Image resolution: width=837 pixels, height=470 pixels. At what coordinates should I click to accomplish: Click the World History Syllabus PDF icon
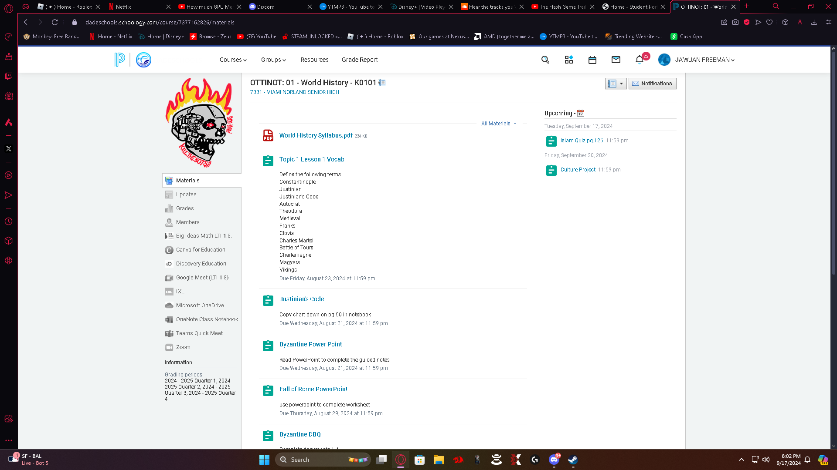[268, 135]
